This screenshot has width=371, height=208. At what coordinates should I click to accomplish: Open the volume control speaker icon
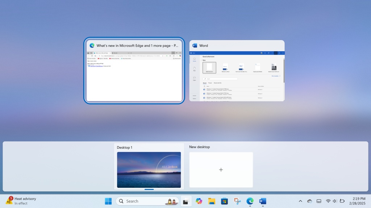point(335,201)
